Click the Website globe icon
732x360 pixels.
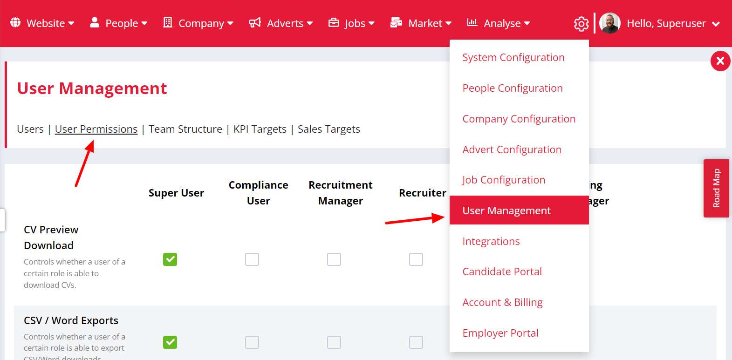click(16, 23)
